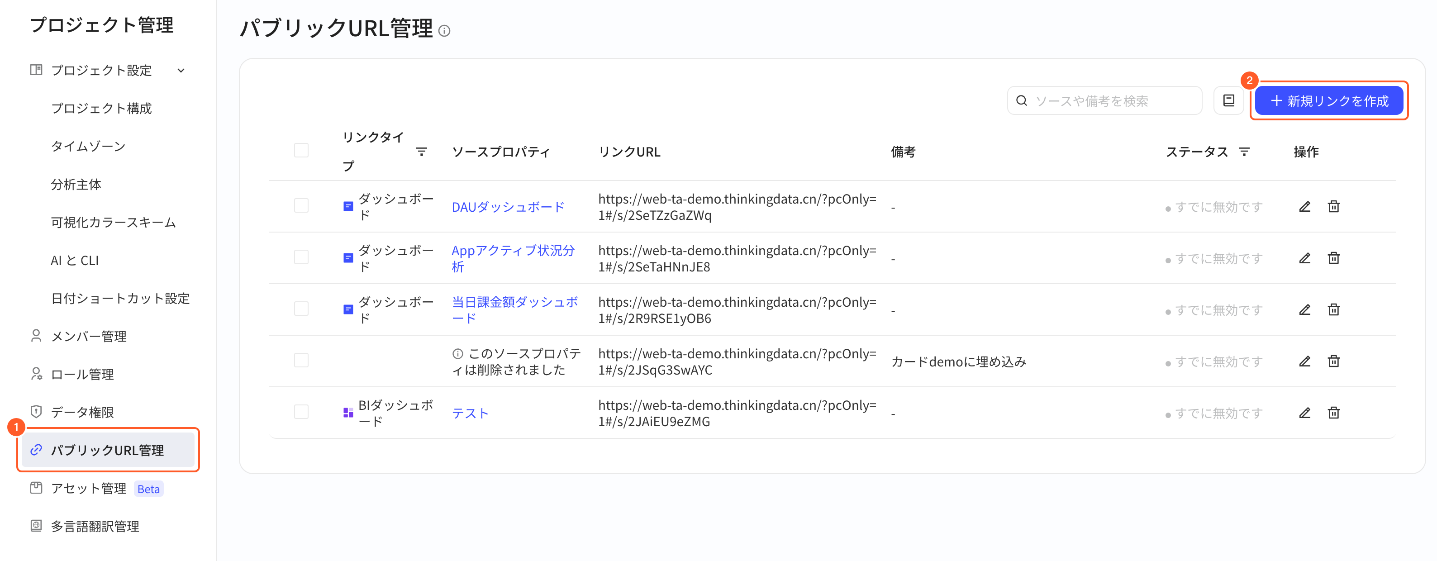This screenshot has width=1437, height=561.
Task: Check the テスト row checkbox
Action: 301,412
